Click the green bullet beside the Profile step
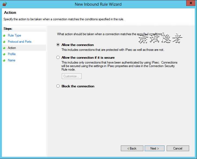197x159 pixels. [4, 54]
